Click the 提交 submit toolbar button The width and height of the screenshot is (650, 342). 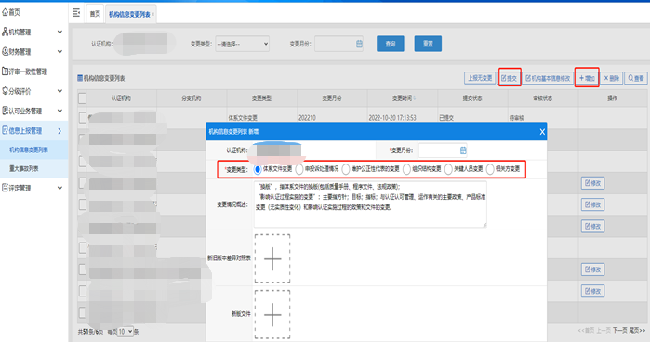pyautogui.click(x=510, y=78)
